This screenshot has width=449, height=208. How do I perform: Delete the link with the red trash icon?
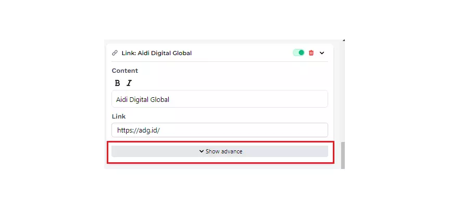tap(311, 53)
